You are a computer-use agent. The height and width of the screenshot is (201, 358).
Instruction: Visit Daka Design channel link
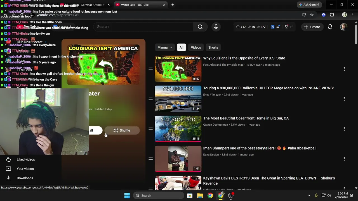211,155
